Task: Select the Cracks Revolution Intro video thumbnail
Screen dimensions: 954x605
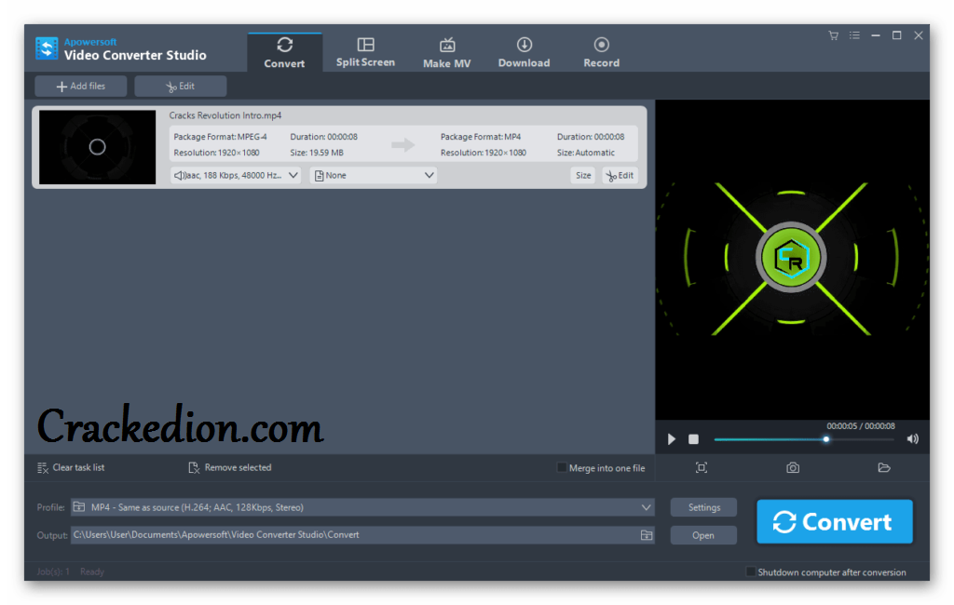Action: coord(97,147)
